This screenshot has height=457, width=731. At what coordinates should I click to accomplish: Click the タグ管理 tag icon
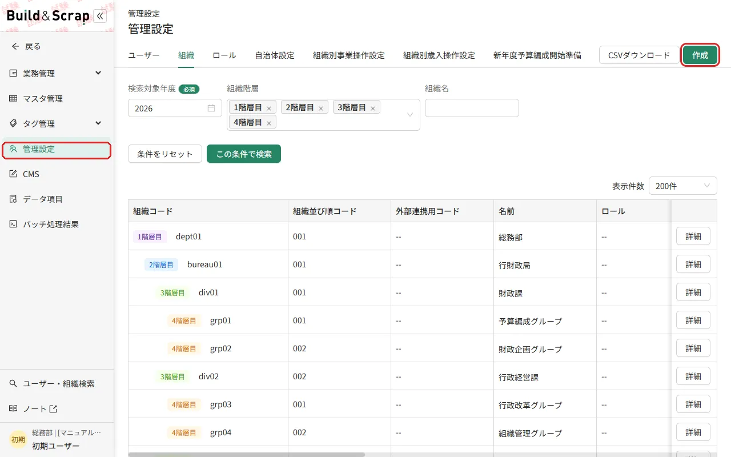click(x=14, y=124)
